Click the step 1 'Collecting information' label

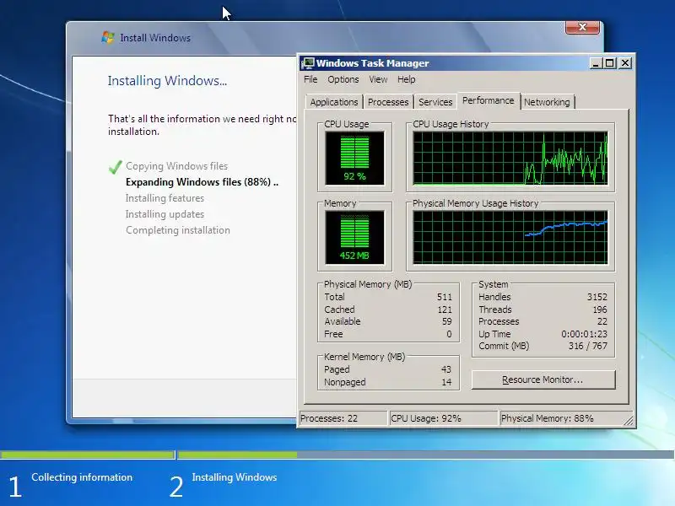pos(82,477)
